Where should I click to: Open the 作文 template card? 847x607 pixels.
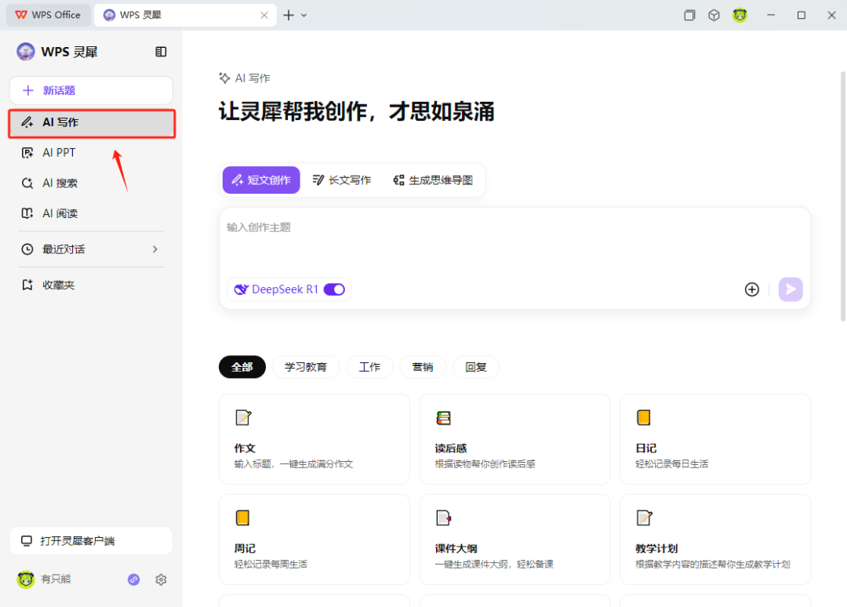(x=314, y=439)
